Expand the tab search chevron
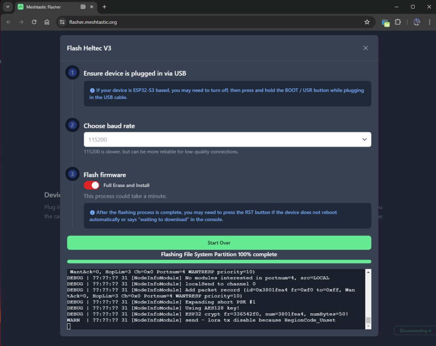Image resolution: width=436 pixels, height=346 pixels. click(x=8, y=7)
